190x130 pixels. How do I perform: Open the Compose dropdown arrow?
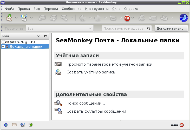[x=31, y=18]
